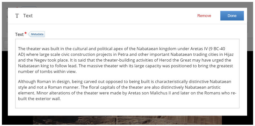Place cursor in paragraph beginning 'Although Roman'
This screenshot has height=126, width=255.
coord(127,90)
